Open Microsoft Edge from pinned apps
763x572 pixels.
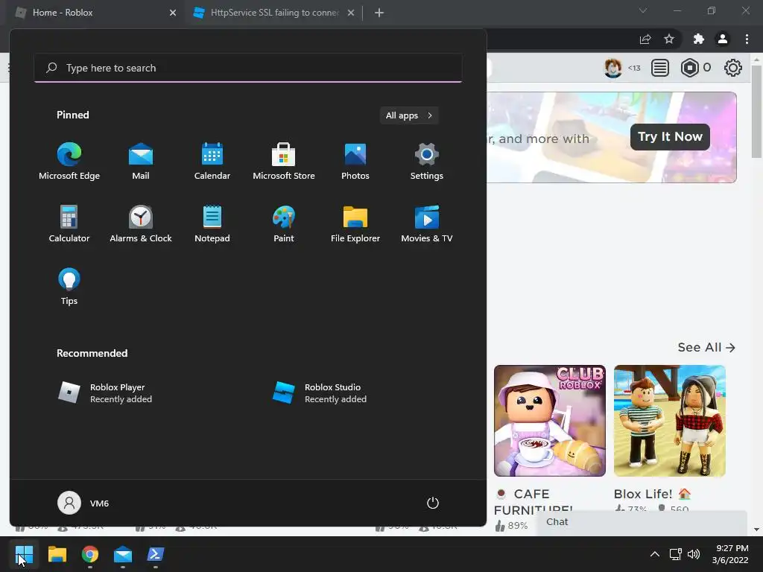(x=69, y=162)
